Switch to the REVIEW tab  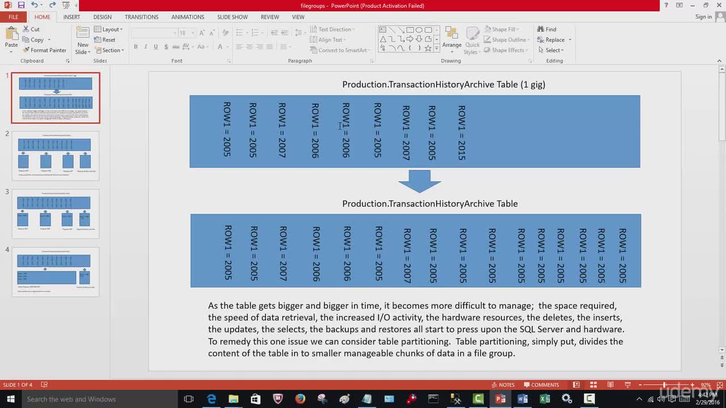270,17
